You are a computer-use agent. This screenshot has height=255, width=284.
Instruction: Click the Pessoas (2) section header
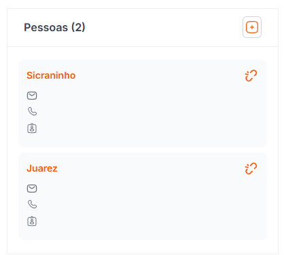coord(54,27)
